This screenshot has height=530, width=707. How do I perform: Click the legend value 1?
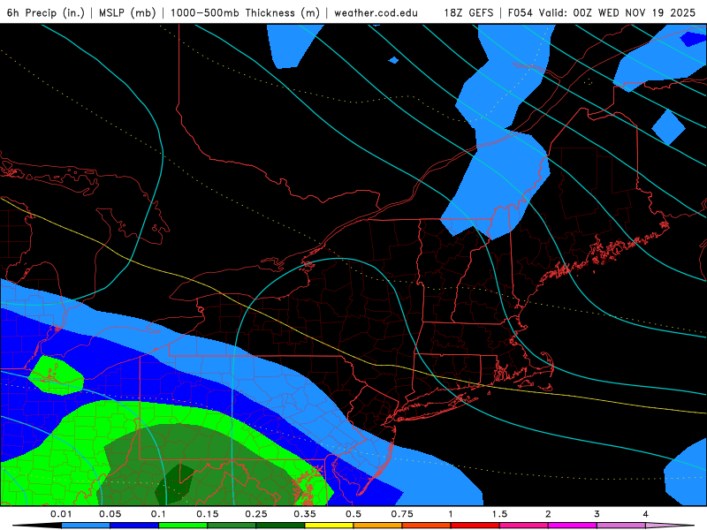pos(451,514)
